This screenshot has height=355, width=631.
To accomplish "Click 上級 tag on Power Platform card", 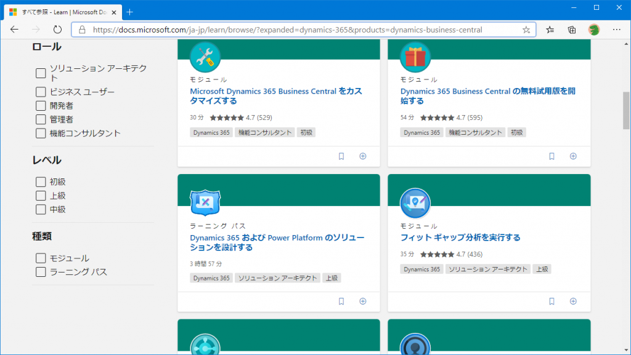I will click(332, 278).
